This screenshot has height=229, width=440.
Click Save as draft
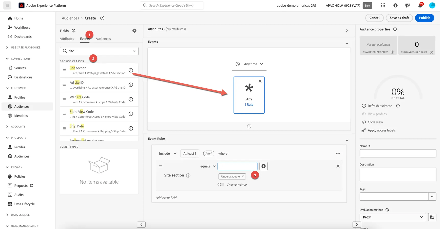399,18
